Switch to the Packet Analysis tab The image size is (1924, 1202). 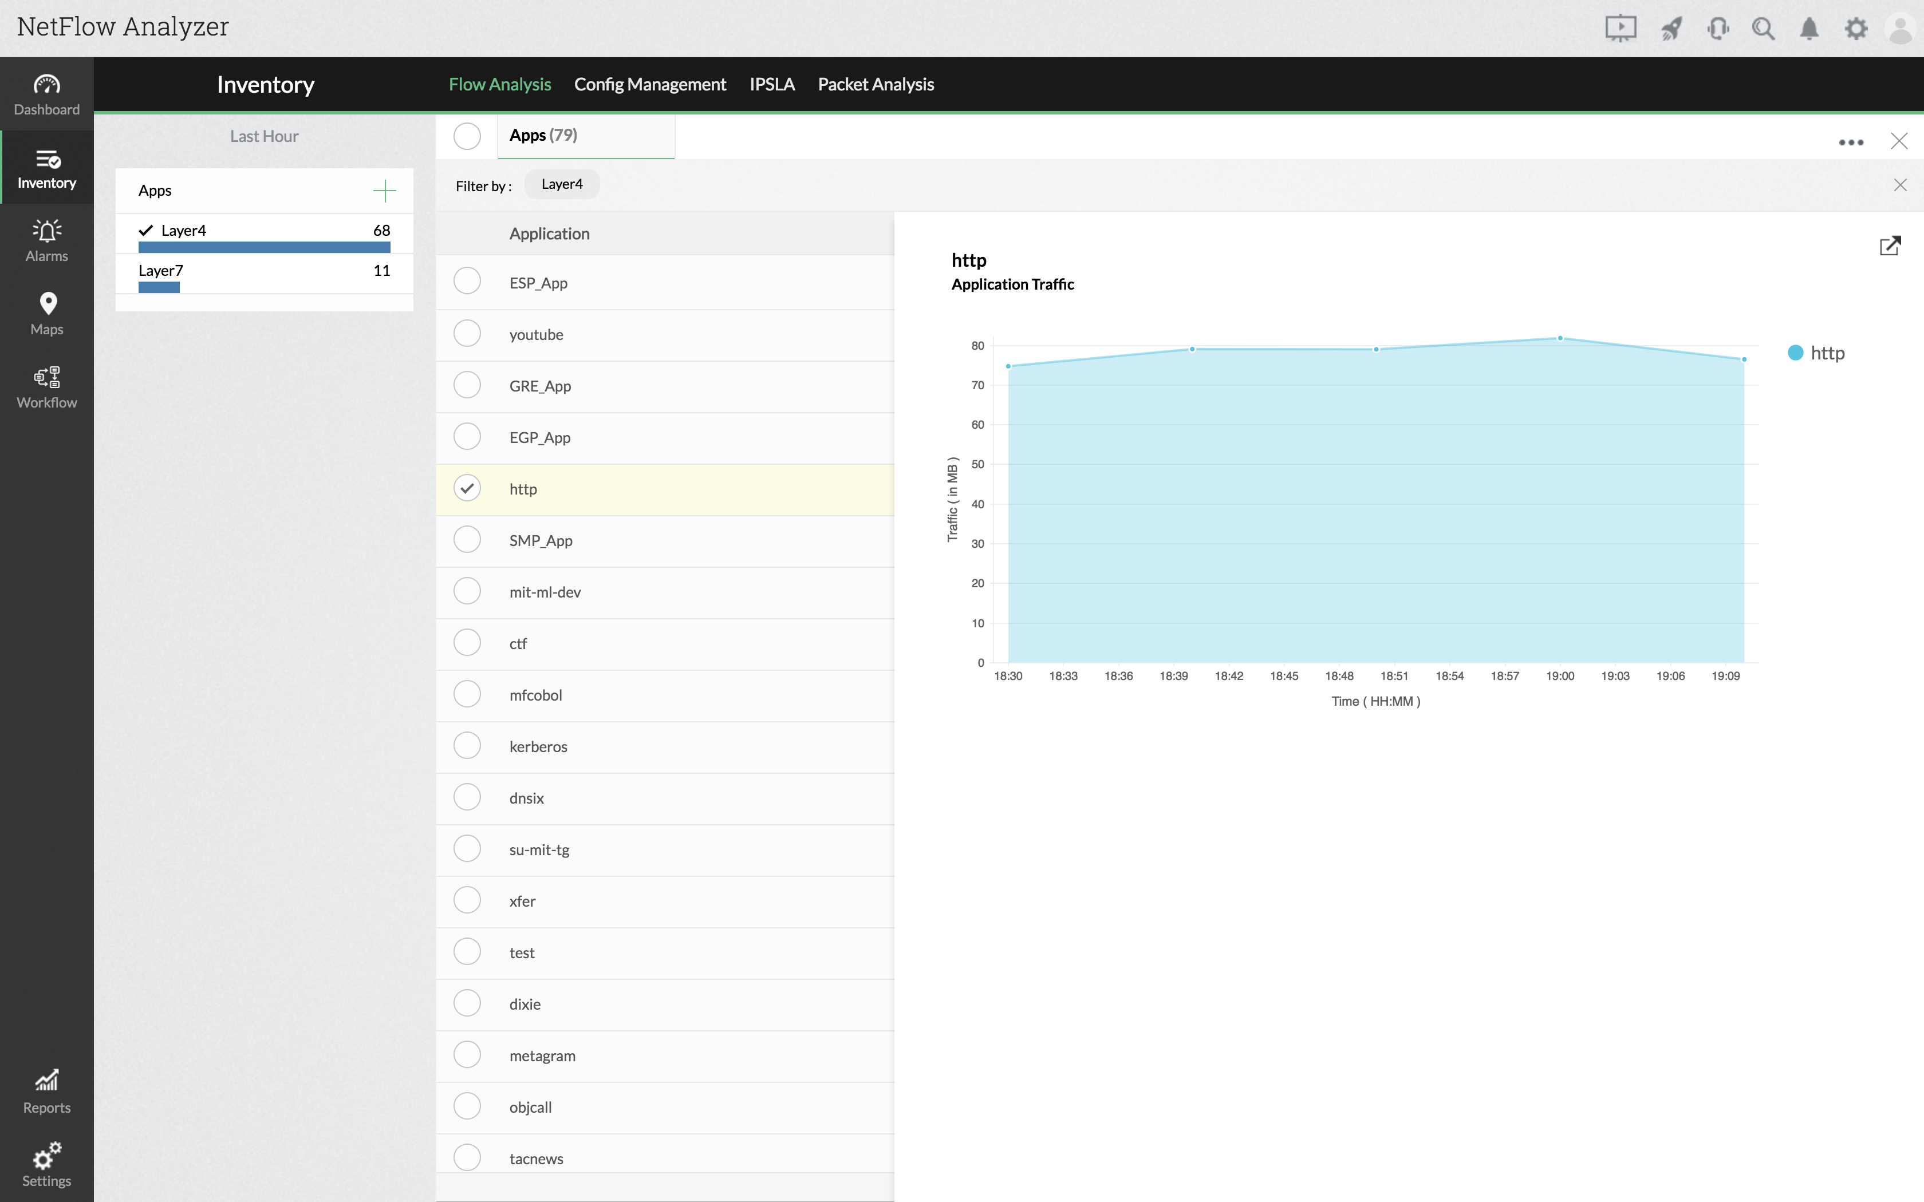coord(876,84)
